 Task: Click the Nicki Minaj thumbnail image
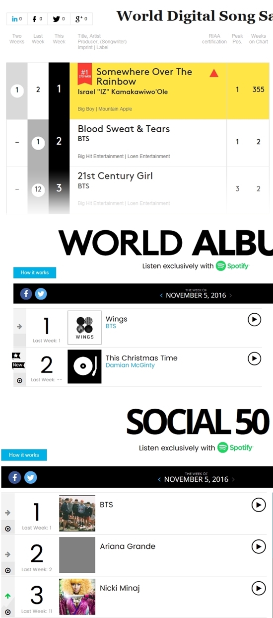pos(77,597)
